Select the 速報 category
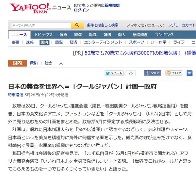This screenshot has height=179, width=196. 30,42
